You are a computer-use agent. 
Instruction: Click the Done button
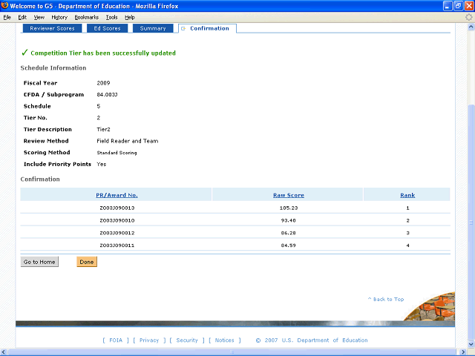(x=87, y=262)
